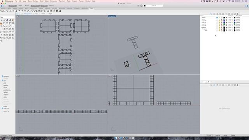Open the Top viewport title menu
This screenshot has width=249, height=140.
coord(17,16)
